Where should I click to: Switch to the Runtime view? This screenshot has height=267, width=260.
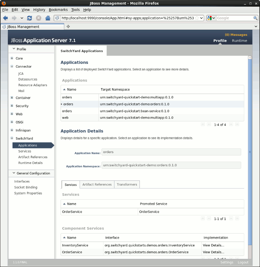click(x=239, y=41)
